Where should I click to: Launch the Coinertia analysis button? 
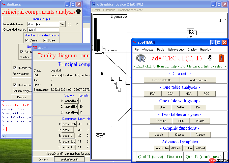pos(161,121)
